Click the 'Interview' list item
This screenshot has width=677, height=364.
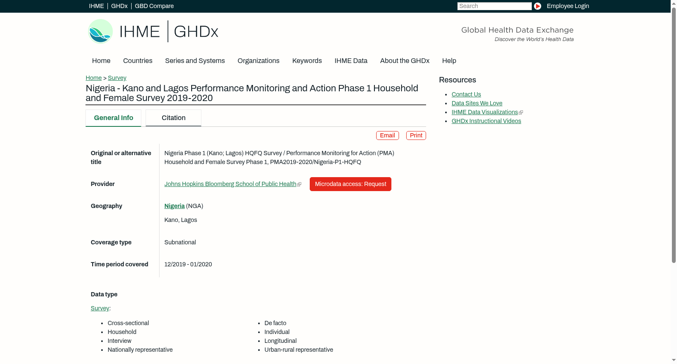(119, 341)
